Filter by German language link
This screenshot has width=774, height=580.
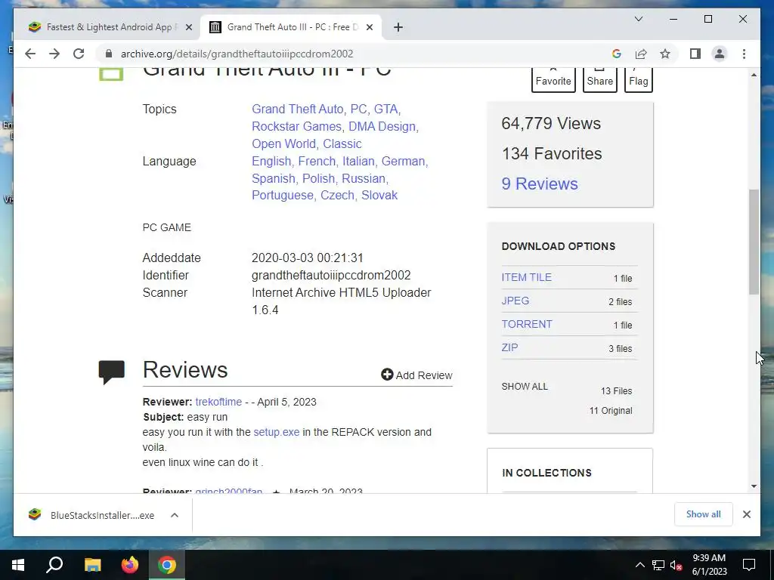tap(403, 162)
